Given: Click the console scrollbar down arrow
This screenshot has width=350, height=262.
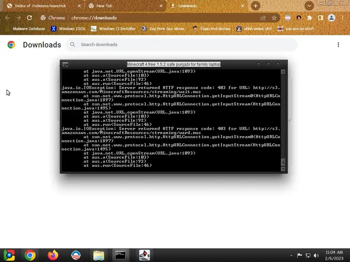Looking at the screenshot, I should pyautogui.click(x=283, y=169).
